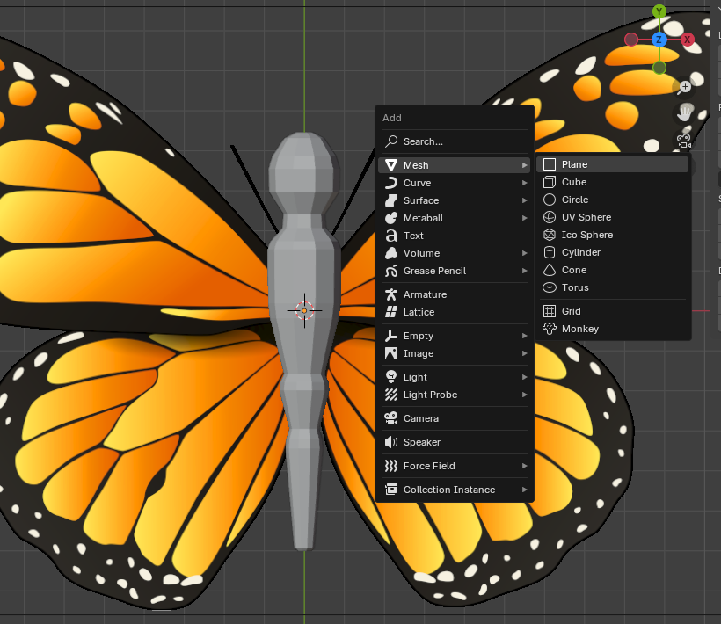Click the Circle mesh icon
This screenshot has width=721, height=624.
(550, 200)
